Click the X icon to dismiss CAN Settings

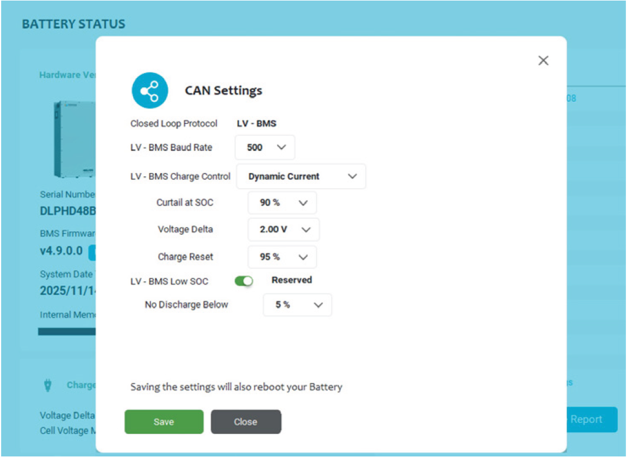(x=543, y=60)
